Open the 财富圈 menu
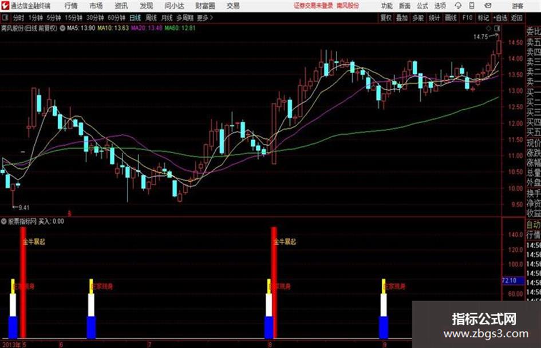 point(205,6)
